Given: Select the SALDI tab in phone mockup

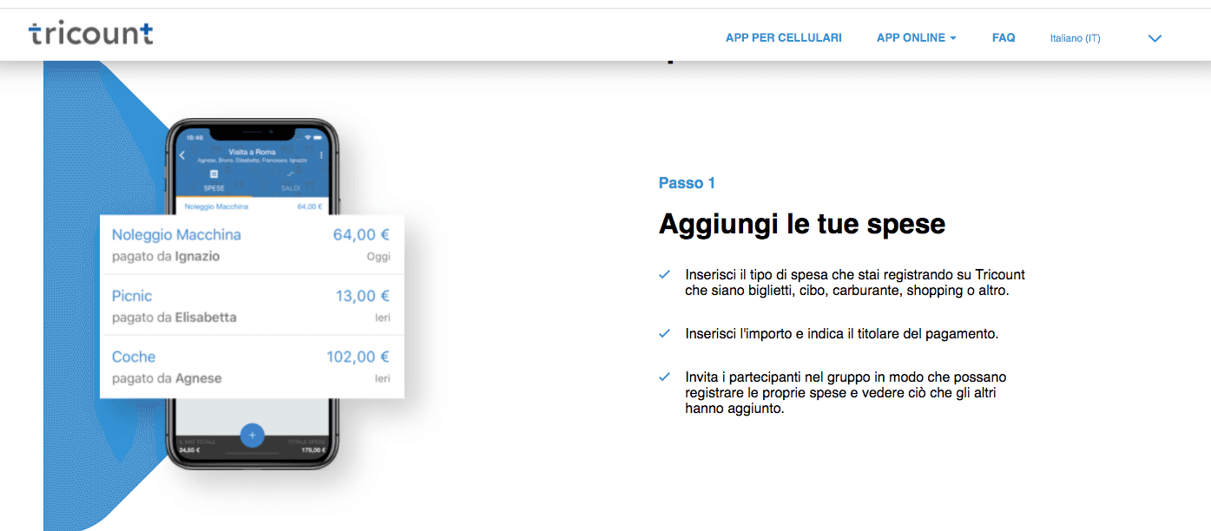Looking at the screenshot, I should [290, 188].
